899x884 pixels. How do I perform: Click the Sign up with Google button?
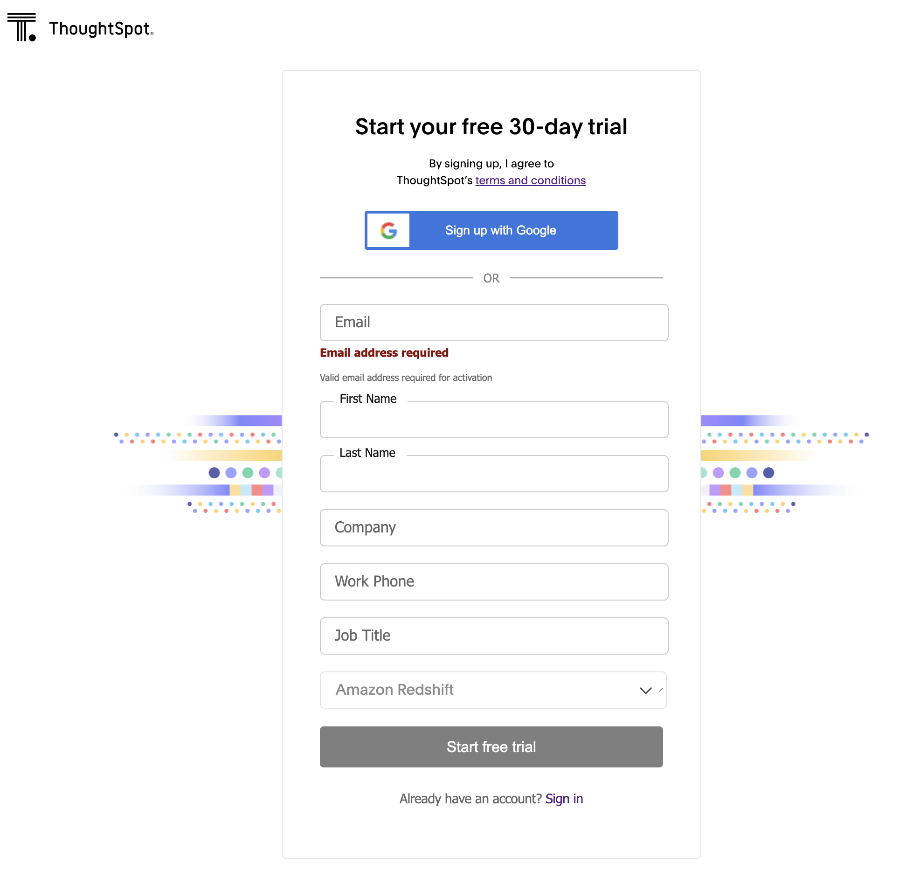point(491,230)
